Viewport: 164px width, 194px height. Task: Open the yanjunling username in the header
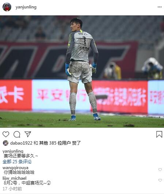26,7
